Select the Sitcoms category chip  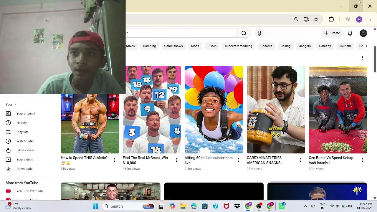pos(266,46)
